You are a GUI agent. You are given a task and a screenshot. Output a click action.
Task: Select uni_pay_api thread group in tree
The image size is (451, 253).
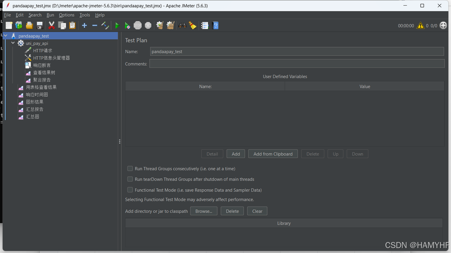click(37, 43)
